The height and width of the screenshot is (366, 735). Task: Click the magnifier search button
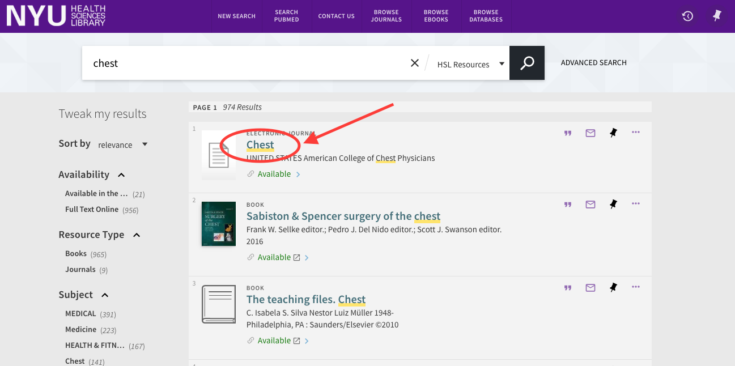coord(527,63)
